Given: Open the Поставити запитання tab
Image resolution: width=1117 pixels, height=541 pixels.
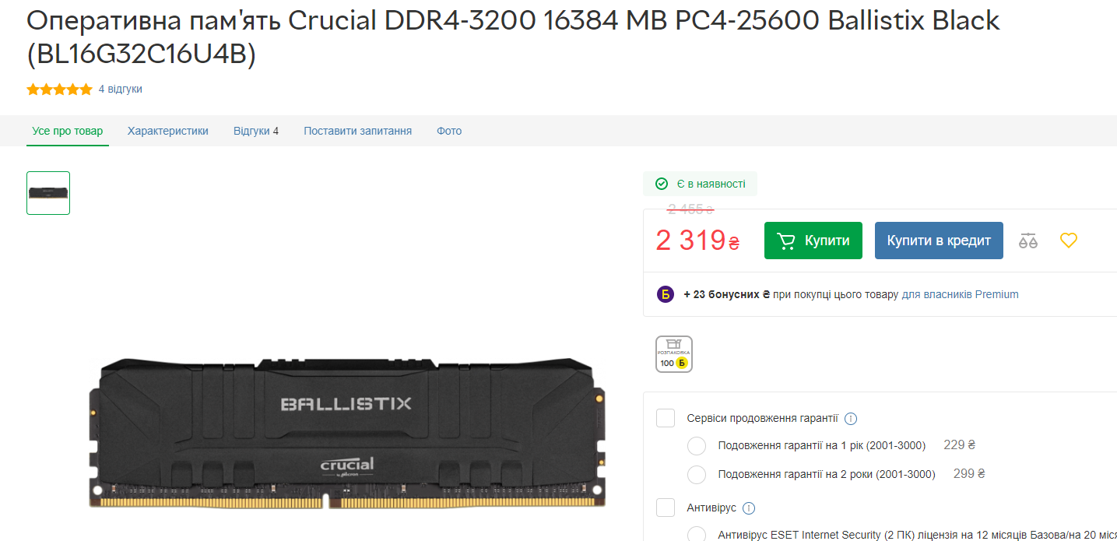Looking at the screenshot, I should point(358,131).
